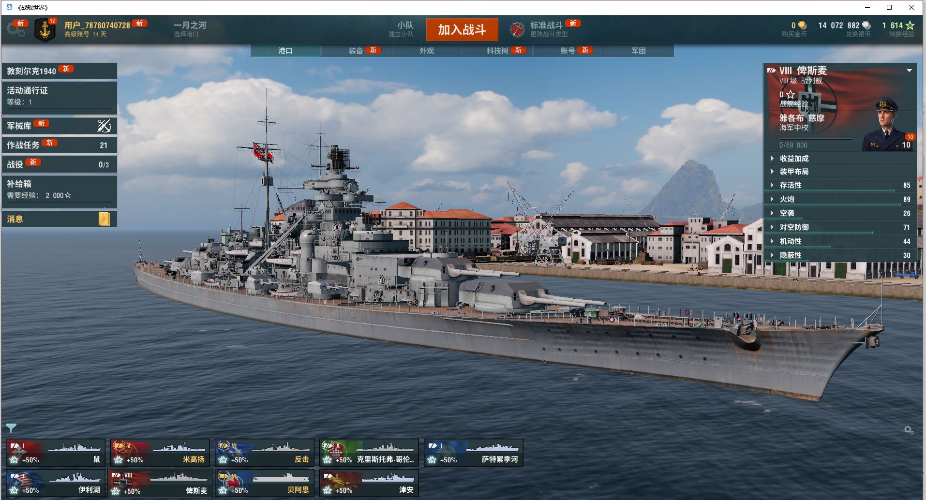Click the gold doubloon coin icon
The width and height of the screenshot is (926, 500).
pyautogui.click(x=802, y=25)
